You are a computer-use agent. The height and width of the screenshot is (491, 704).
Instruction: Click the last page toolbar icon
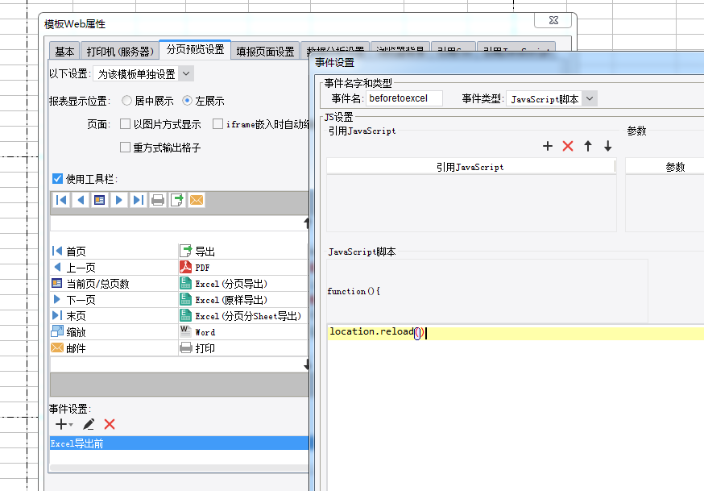[x=139, y=200]
